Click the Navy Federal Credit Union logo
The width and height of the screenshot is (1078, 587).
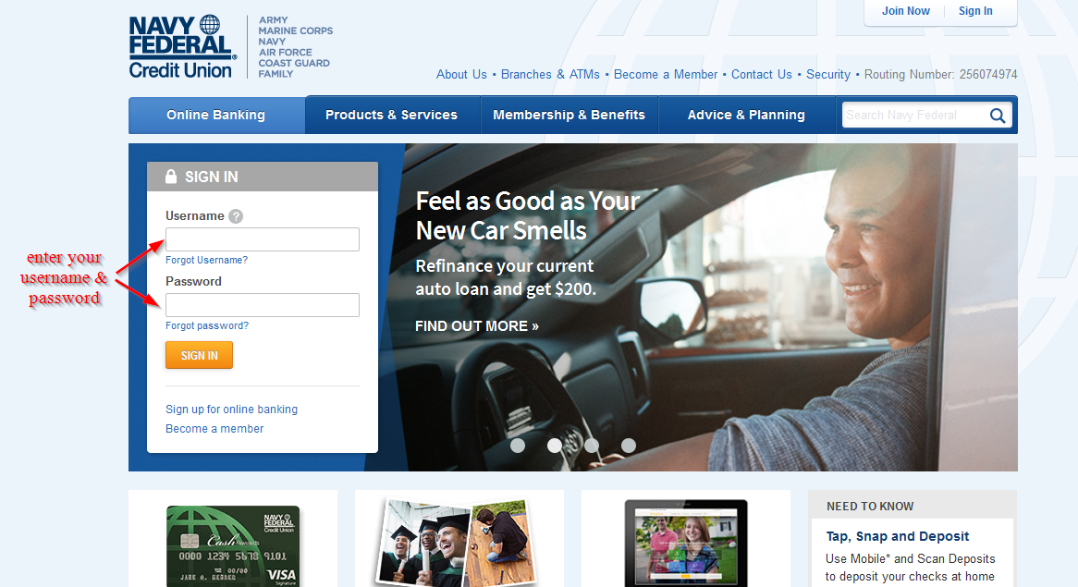[183, 47]
